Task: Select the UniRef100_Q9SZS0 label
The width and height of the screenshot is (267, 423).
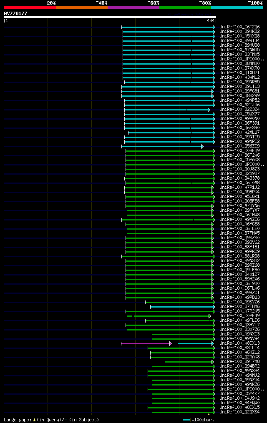Action: (239, 238)
